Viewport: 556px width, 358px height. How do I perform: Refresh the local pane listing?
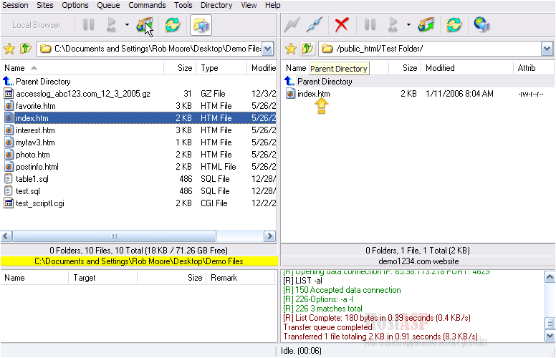tap(173, 25)
